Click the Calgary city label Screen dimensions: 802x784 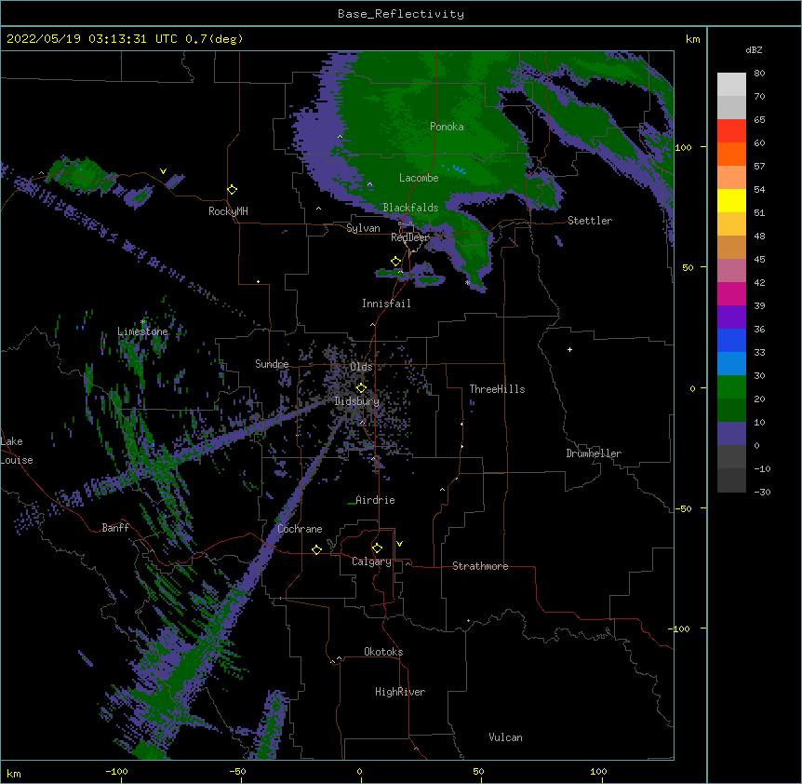(x=371, y=561)
